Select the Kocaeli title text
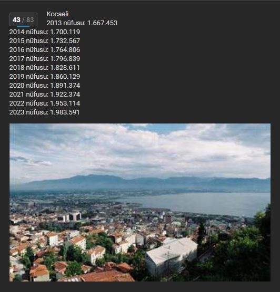Image resolution: width=280 pixels, height=292 pixels. coord(57,14)
